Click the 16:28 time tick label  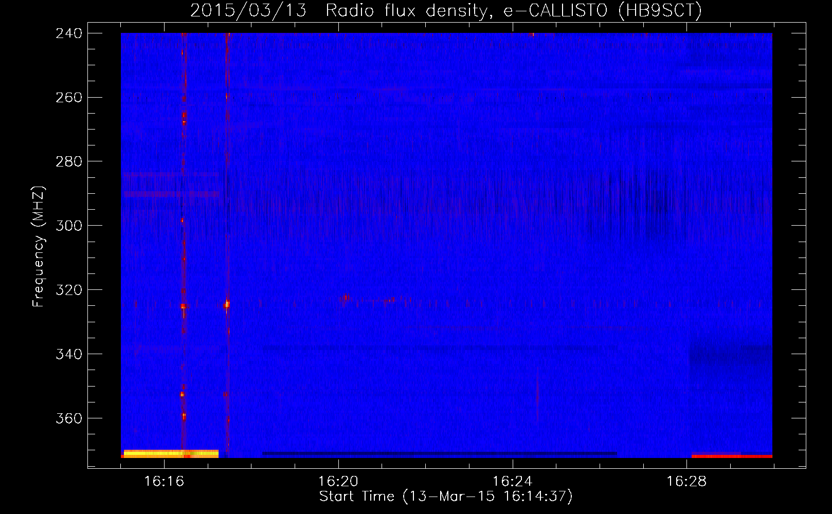coord(687,482)
